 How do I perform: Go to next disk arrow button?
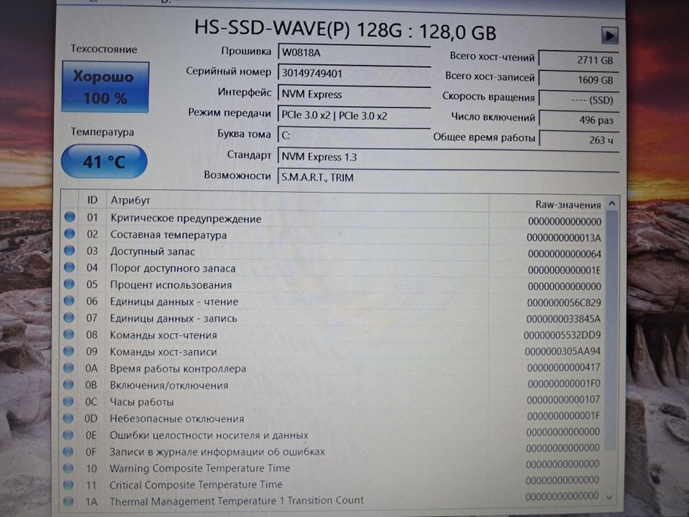click(609, 35)
